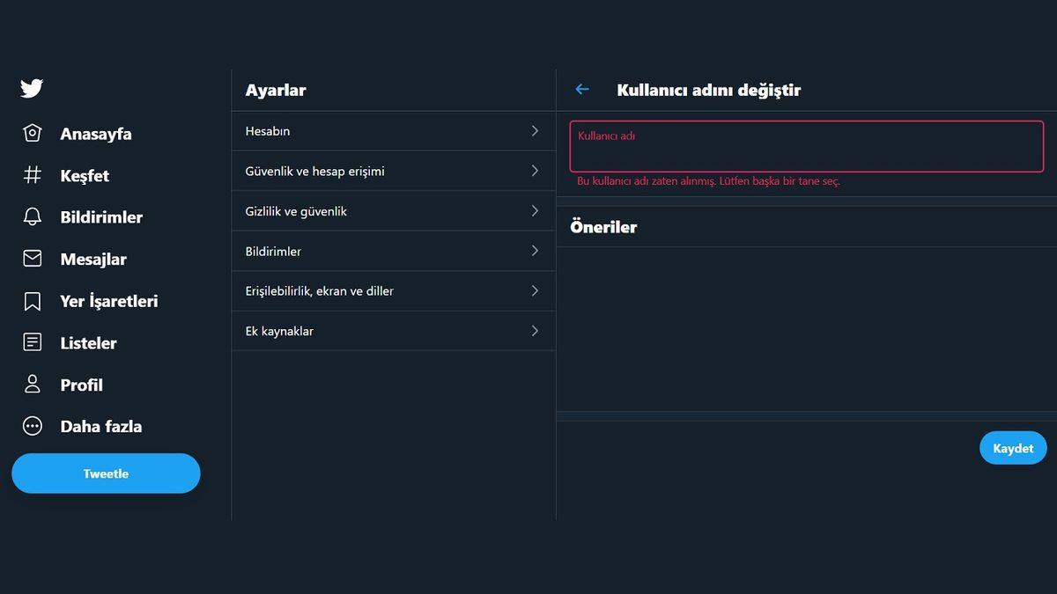
Task: Click the Listeler list icon
Action: pos(32,342)
